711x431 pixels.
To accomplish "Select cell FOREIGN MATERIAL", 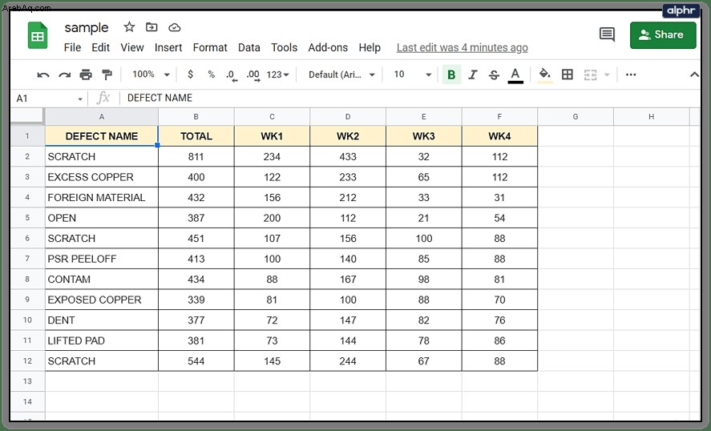I will click(x=102, y=198).
